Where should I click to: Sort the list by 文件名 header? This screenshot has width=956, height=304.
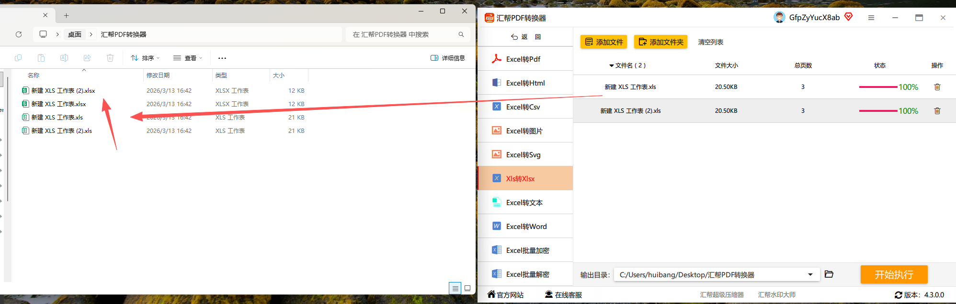click(x=627, y=65)
